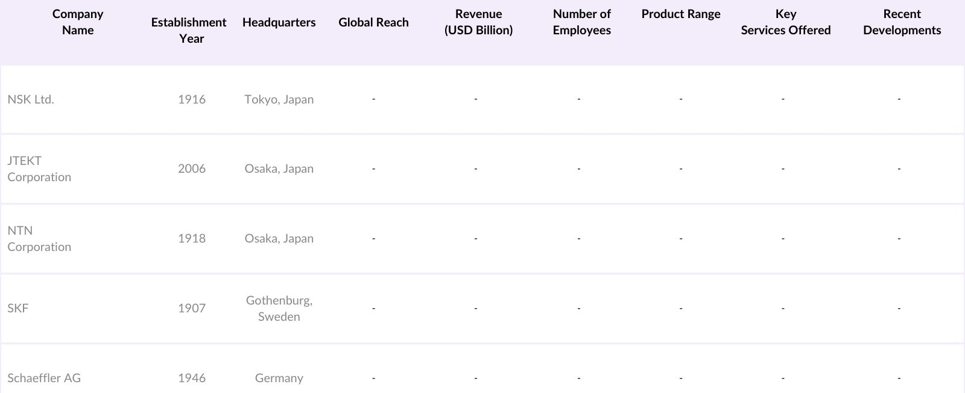
Task: Click JTEKT's Number of Employees cell
Action: pos(578,169)
